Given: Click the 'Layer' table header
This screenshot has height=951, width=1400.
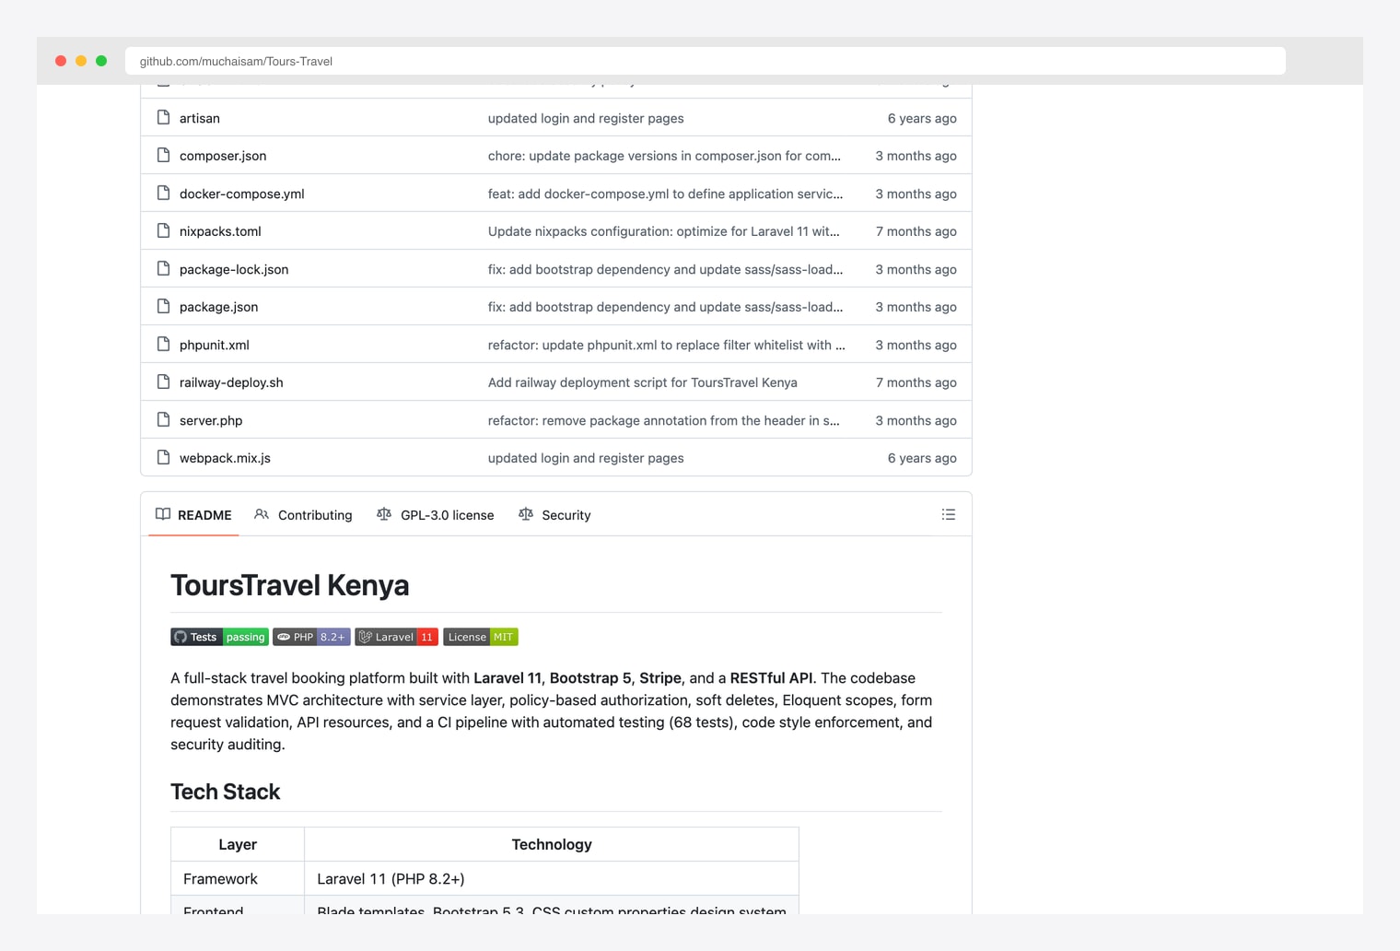Looking at the screenshot, I should pos(238,844).
